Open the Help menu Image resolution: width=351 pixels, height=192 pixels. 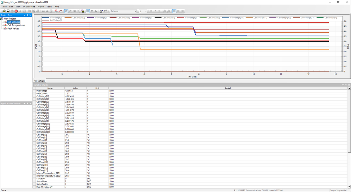click(x=57, y=7)
